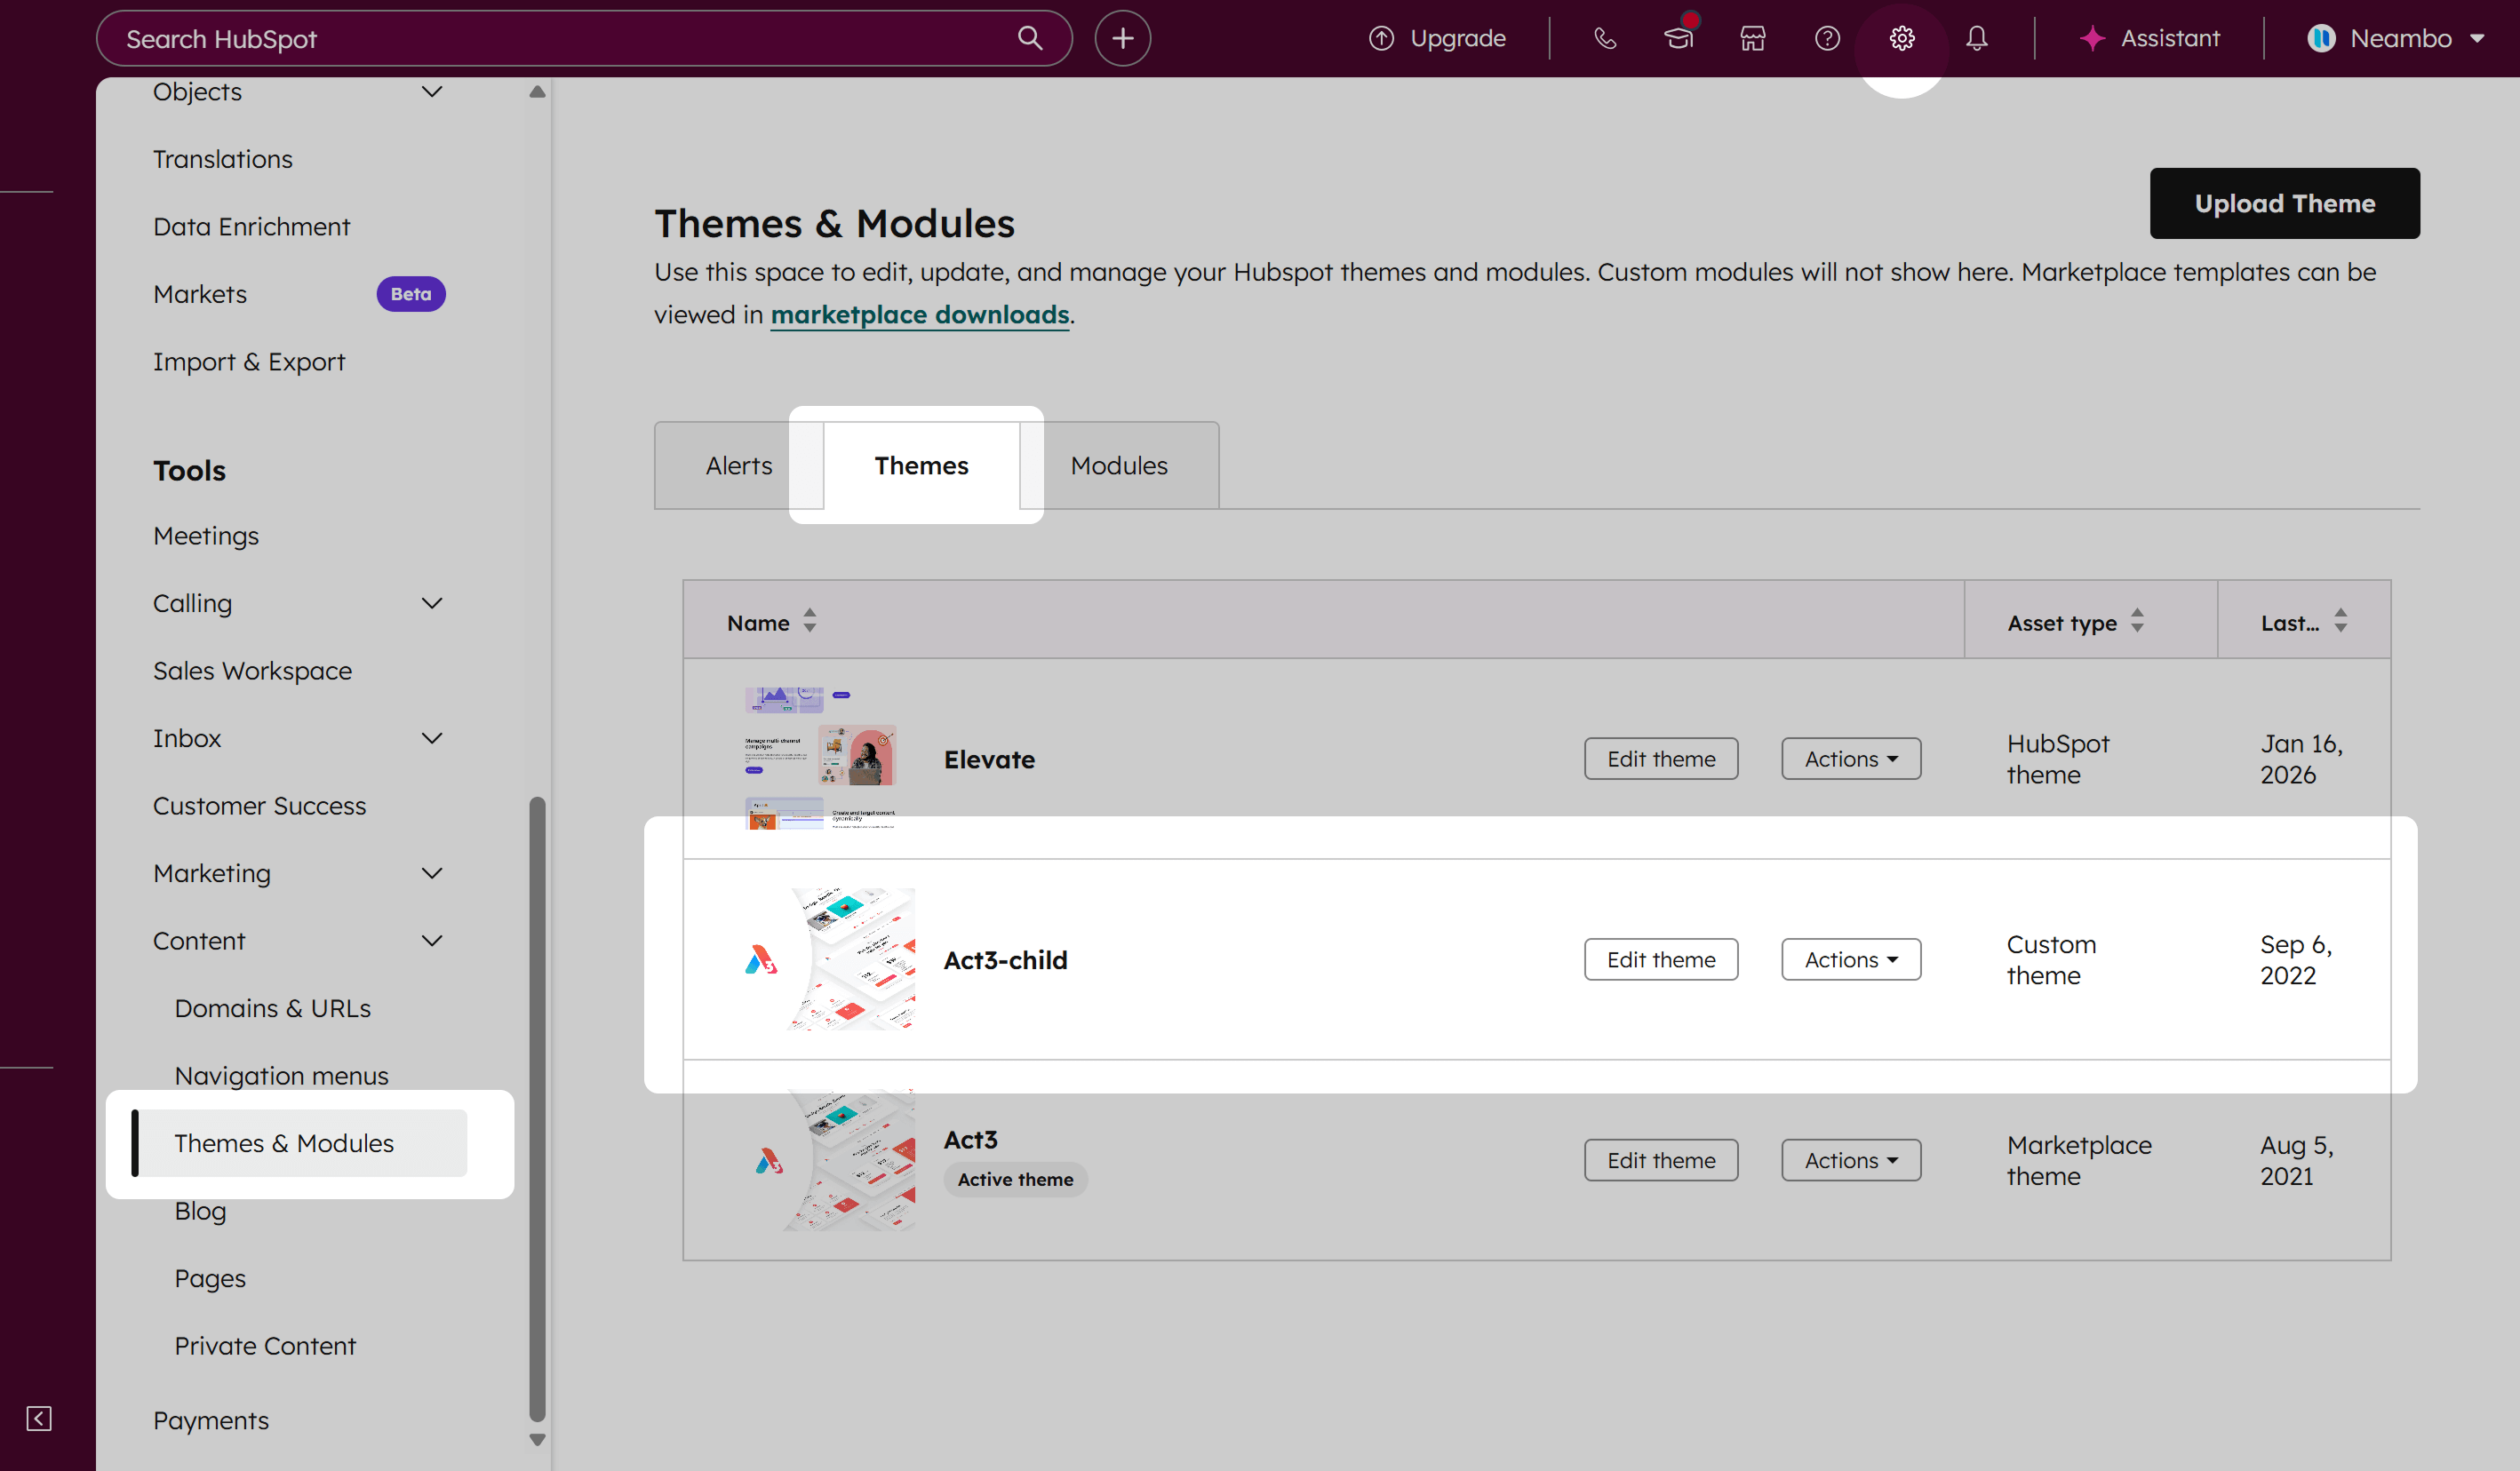Screen dimensions: 2520x1471
Task: Open the HubSpot Academy graduation cap icon
Action: (1678, 38)
